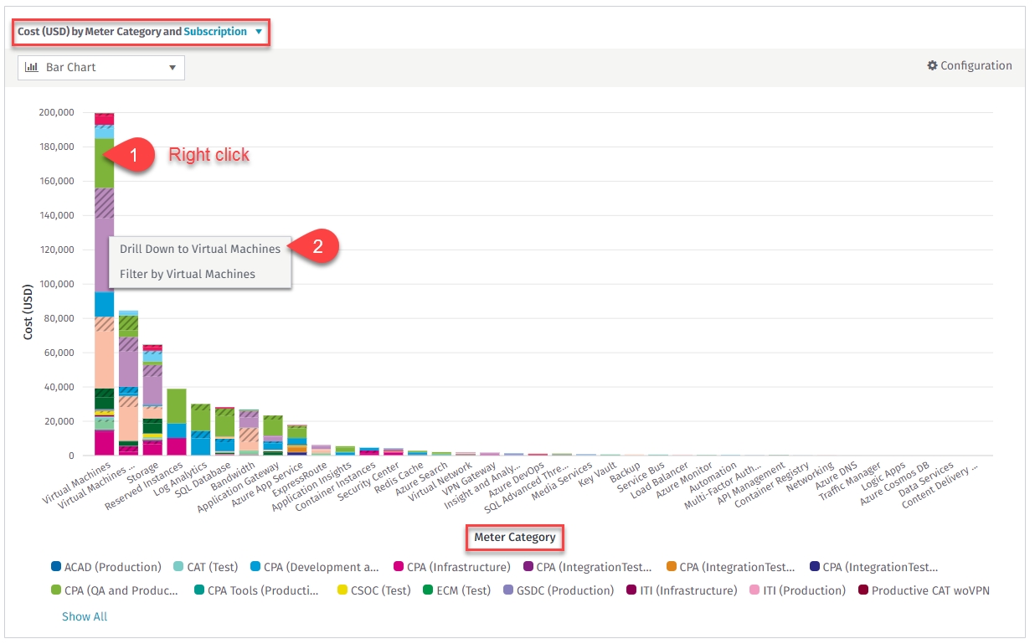Click the green segment of Virtual Machines bar
This screenshot has height=644, width=1035.
[105, 163]
